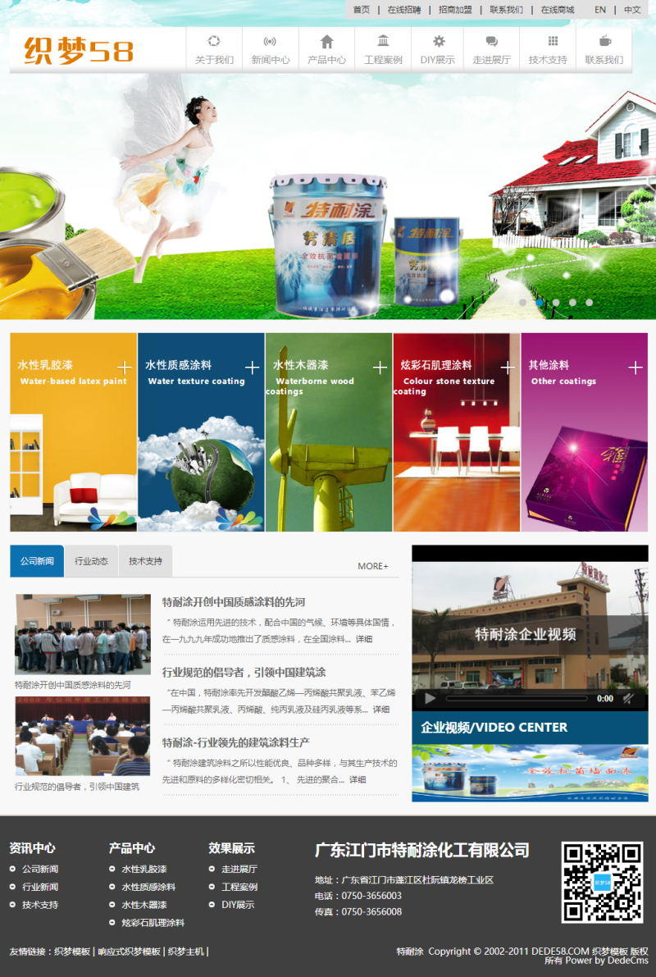This screenshot has width=656, height=977.
Task: Click the video progress seek bar
Action: (517, 698)
